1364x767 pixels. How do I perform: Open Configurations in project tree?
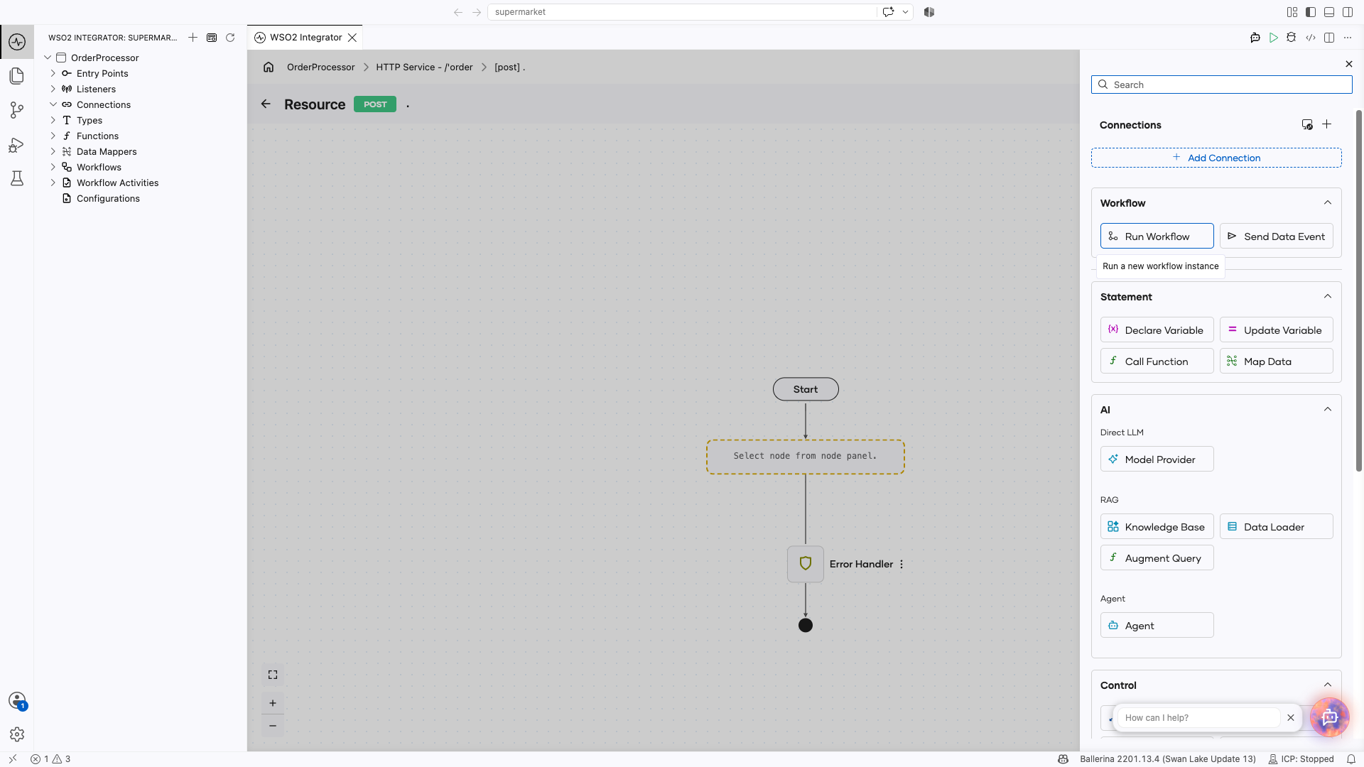(x=108, y=198)
